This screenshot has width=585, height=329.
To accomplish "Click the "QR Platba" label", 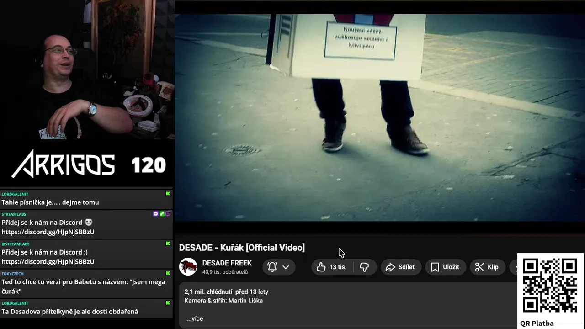I will [537, 324].
